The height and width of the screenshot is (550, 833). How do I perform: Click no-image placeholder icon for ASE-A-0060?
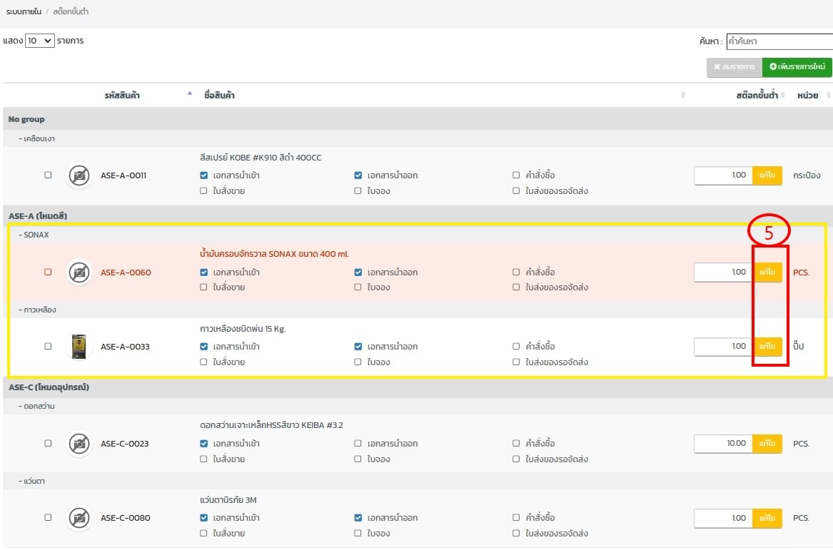click(79, 273)
